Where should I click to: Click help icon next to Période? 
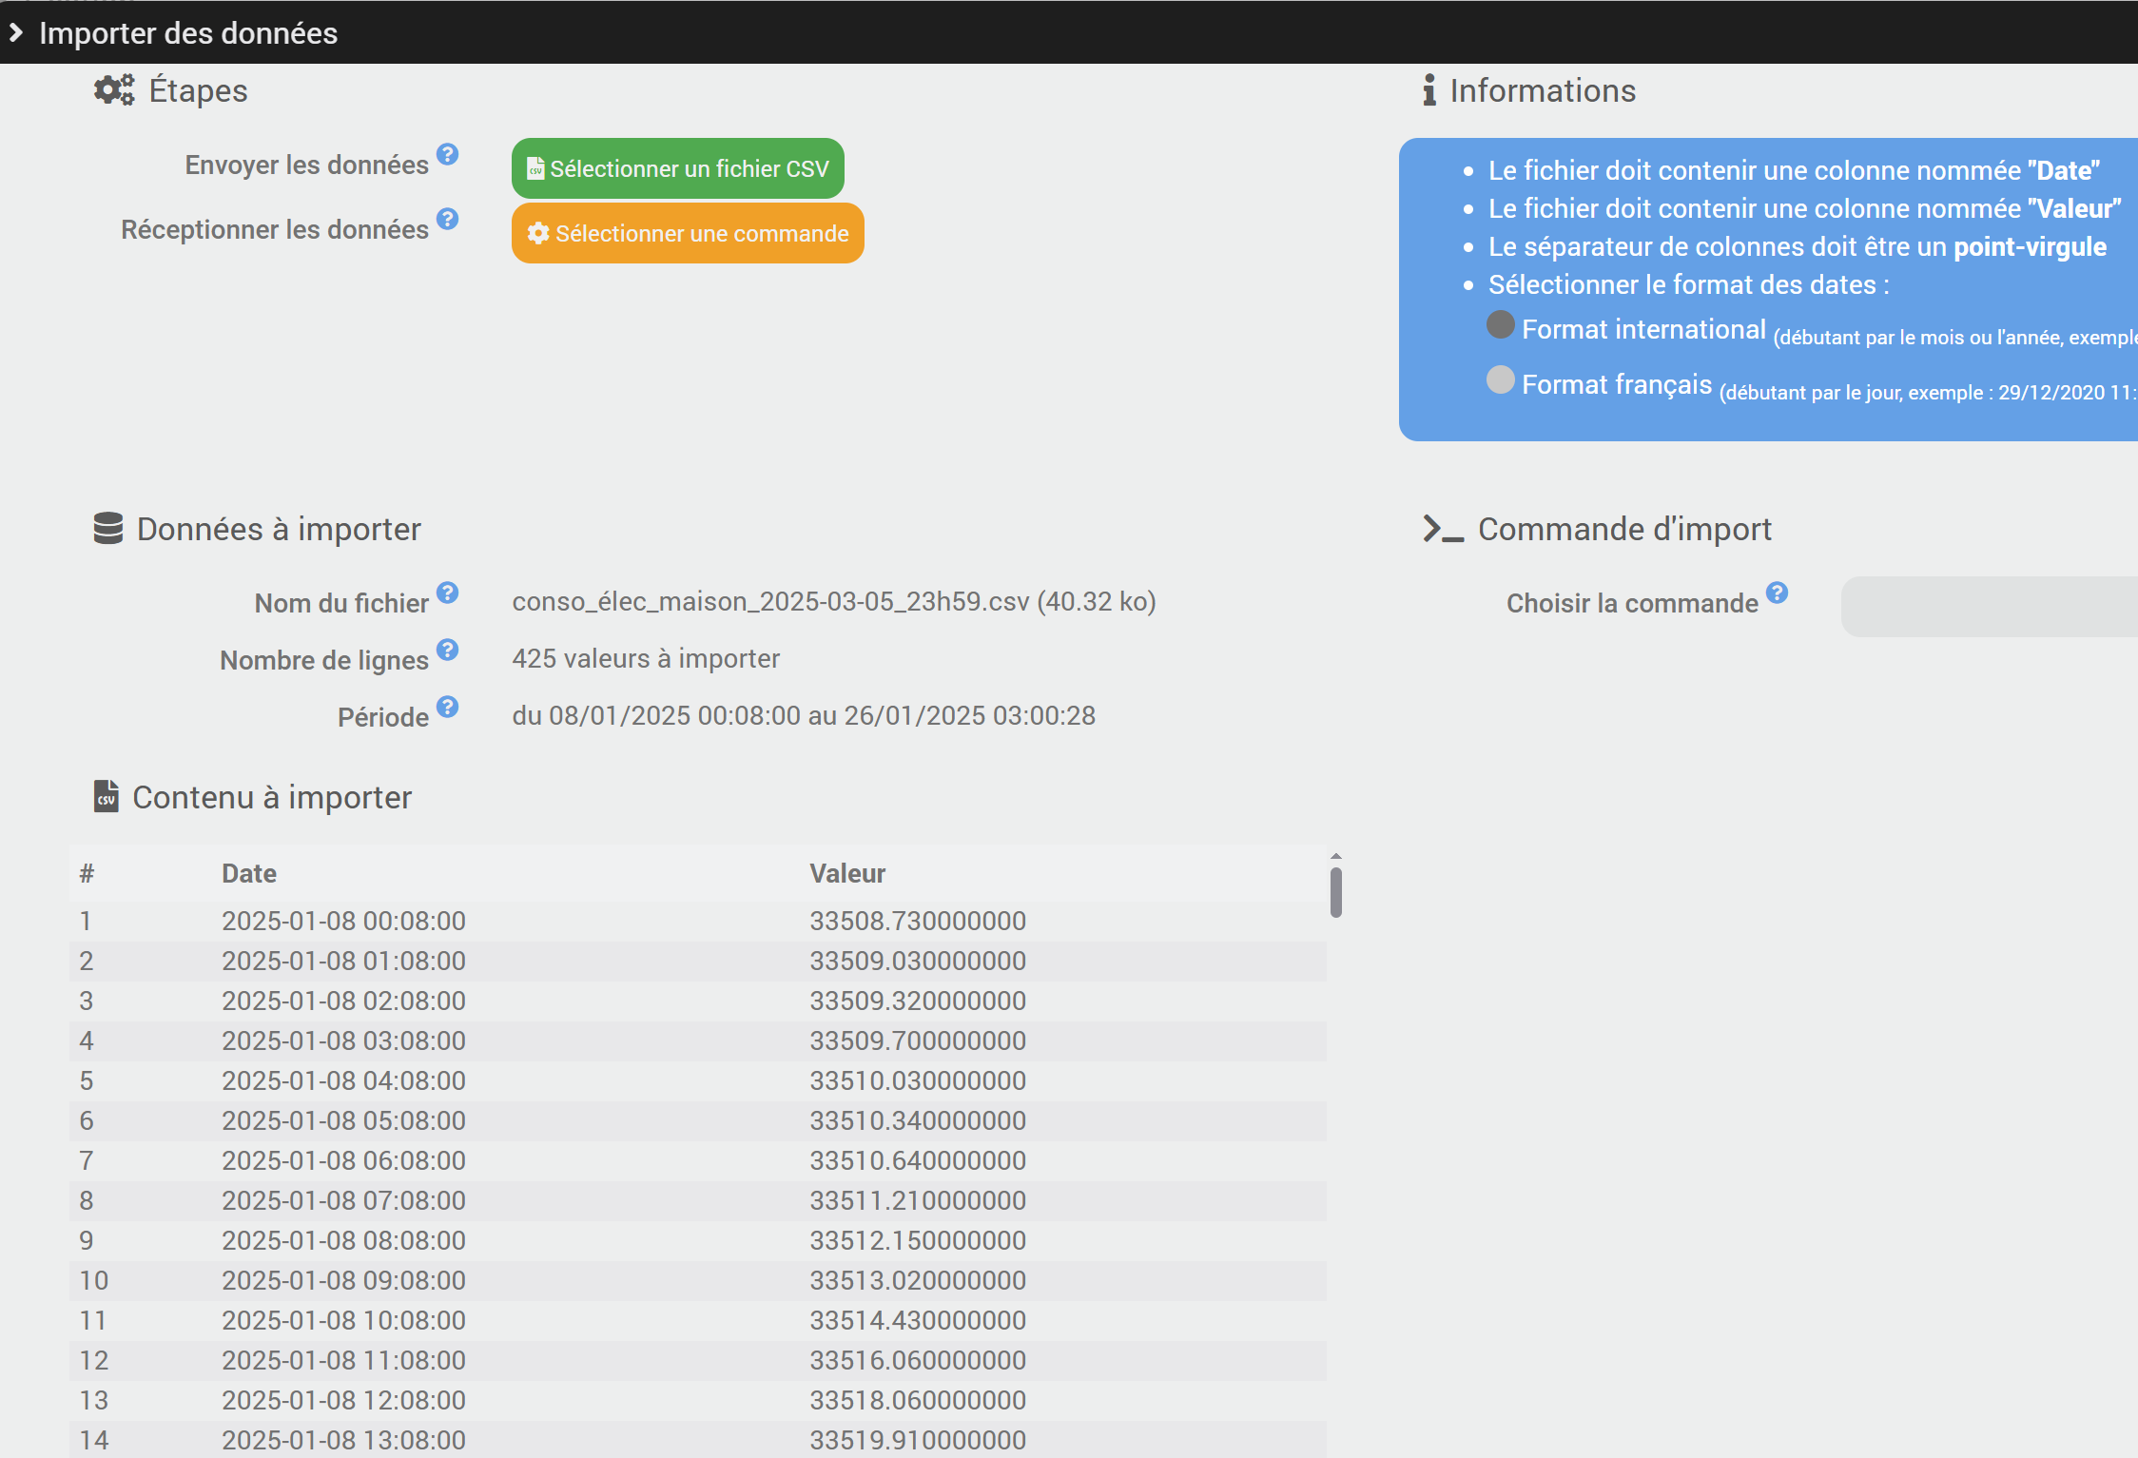[447, 707]
